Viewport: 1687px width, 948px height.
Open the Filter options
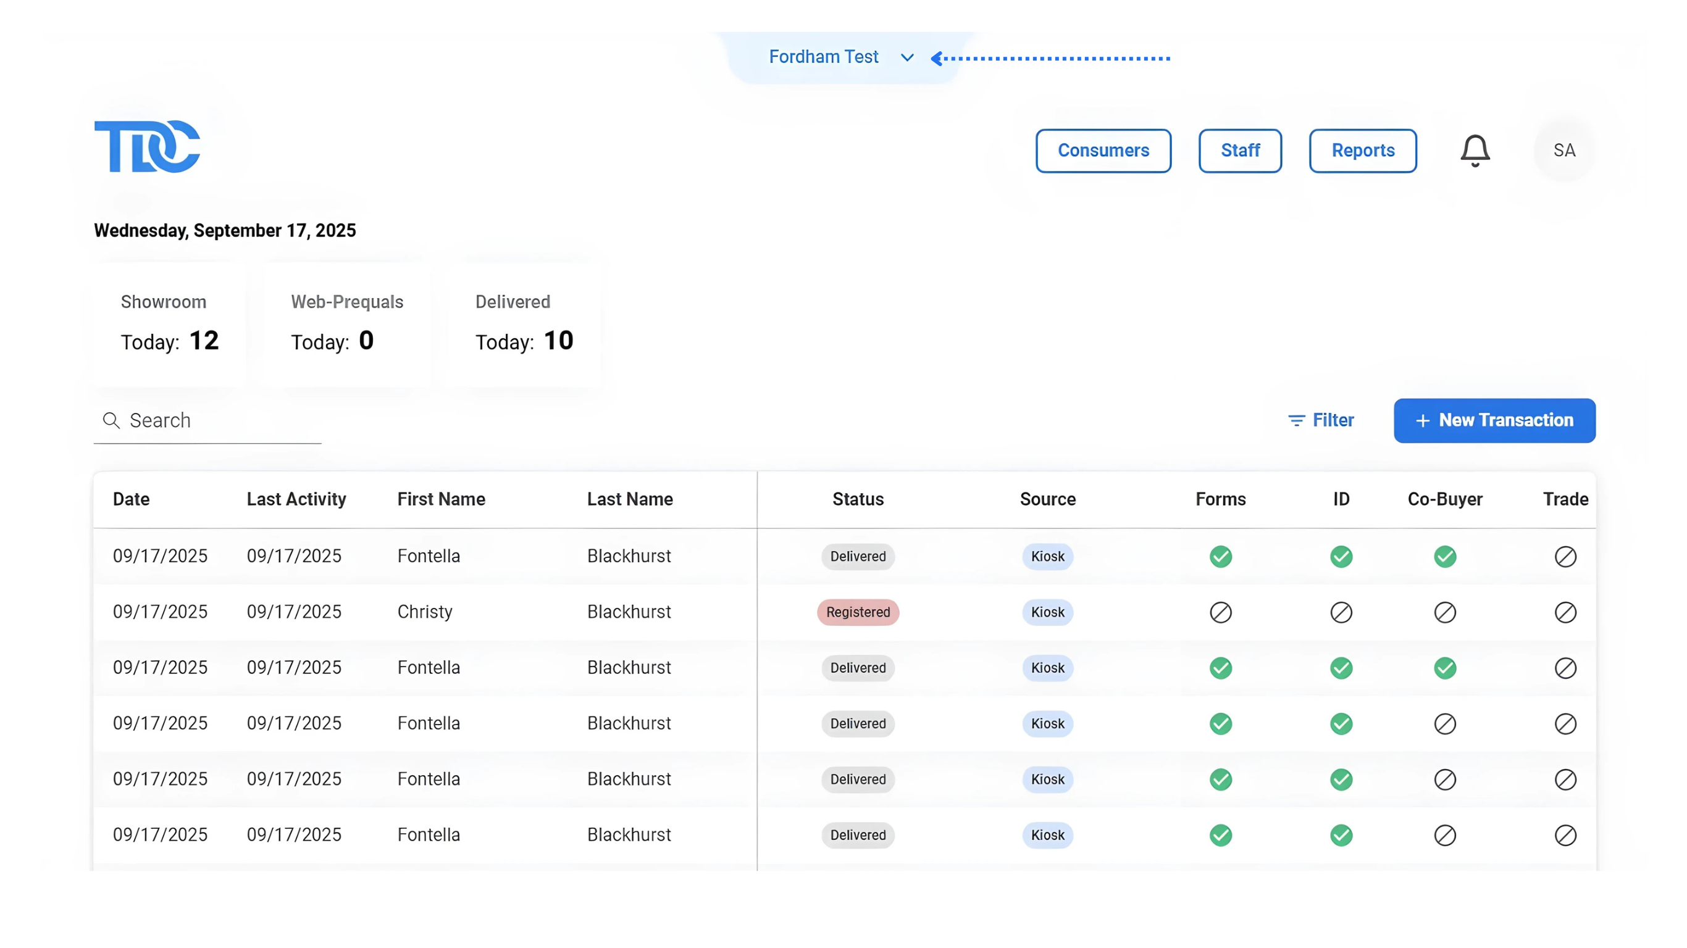[x=1321, y=420]
